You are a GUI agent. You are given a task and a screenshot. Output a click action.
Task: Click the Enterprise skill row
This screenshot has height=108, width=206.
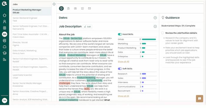click(137, 57)
